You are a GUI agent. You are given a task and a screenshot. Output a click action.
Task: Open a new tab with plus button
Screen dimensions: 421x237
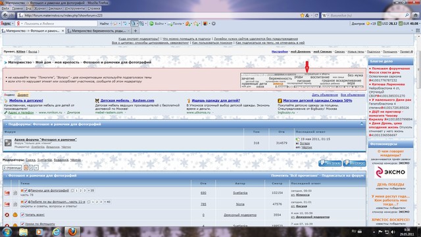pyautogui.click(x=136, y=31)
